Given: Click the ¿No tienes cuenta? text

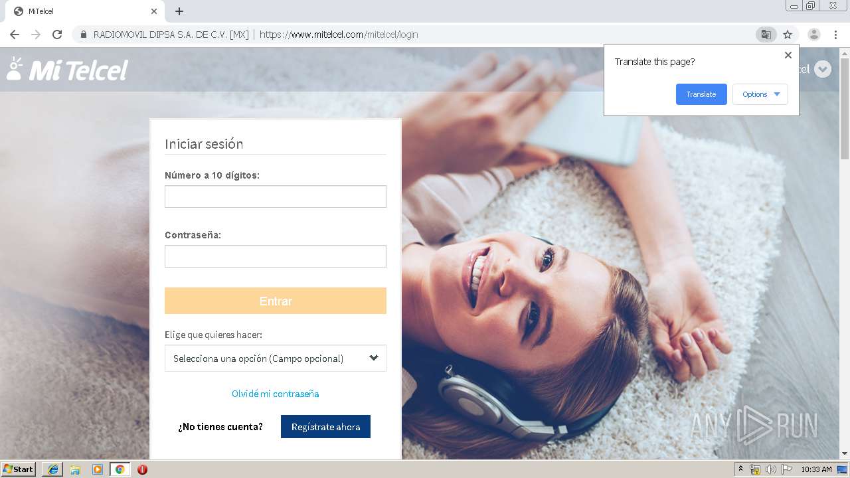Looking at the screenshot, I should [x=220, y=427].
